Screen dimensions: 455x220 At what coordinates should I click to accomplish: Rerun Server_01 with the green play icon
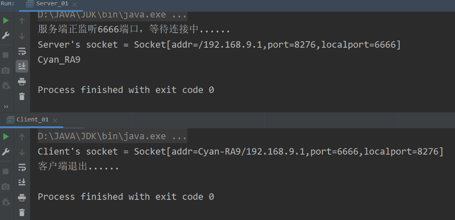6,20
